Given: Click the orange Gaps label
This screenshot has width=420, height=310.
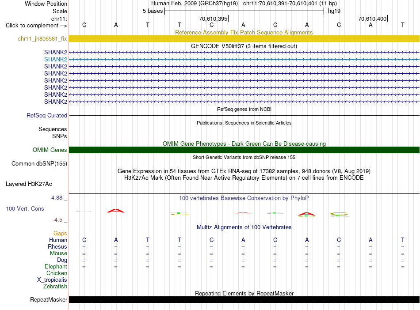Looking at the screenshot, I should 60,234.
